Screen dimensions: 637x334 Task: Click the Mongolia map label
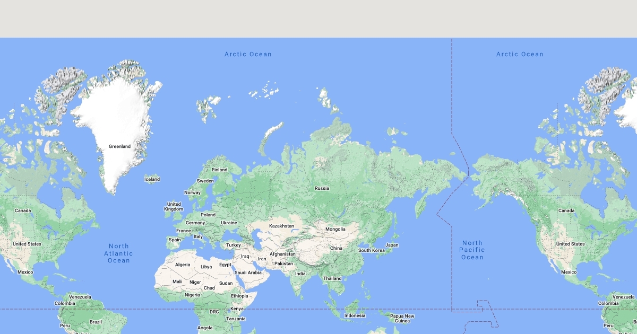(335, 229)
